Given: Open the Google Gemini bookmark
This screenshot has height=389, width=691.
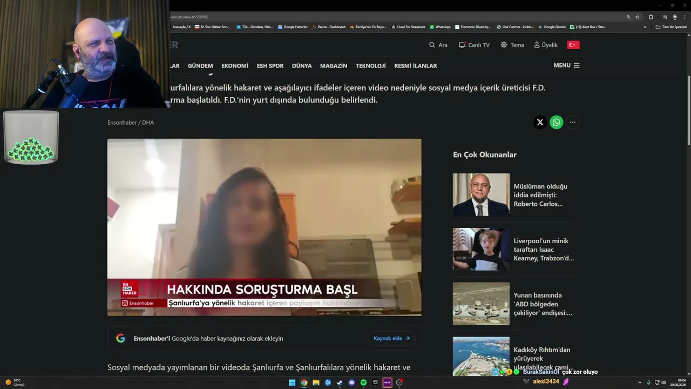Looking at the screenshot, I should click(552, 27).
